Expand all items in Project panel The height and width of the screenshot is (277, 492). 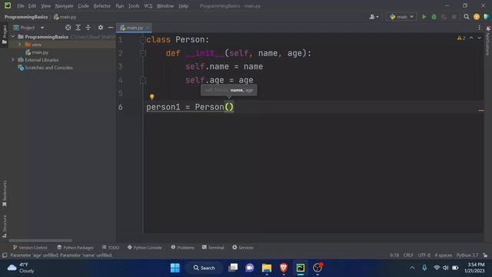[x=78, y=28]
